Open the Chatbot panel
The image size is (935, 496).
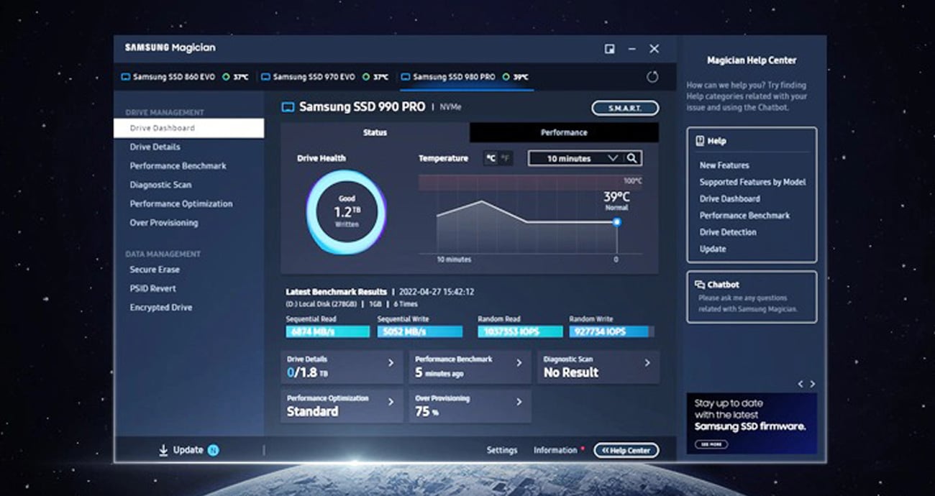[752, 297]
